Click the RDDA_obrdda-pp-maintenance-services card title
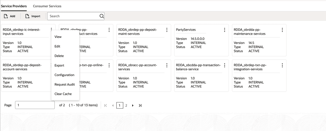The width and height of the screenshot is (326, 131). click(x=249, y=32)
